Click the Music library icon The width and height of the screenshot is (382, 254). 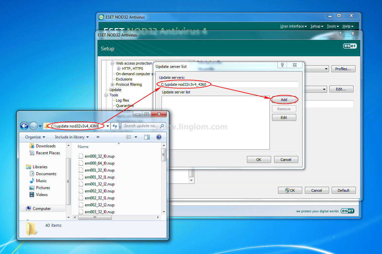(32, 180)
